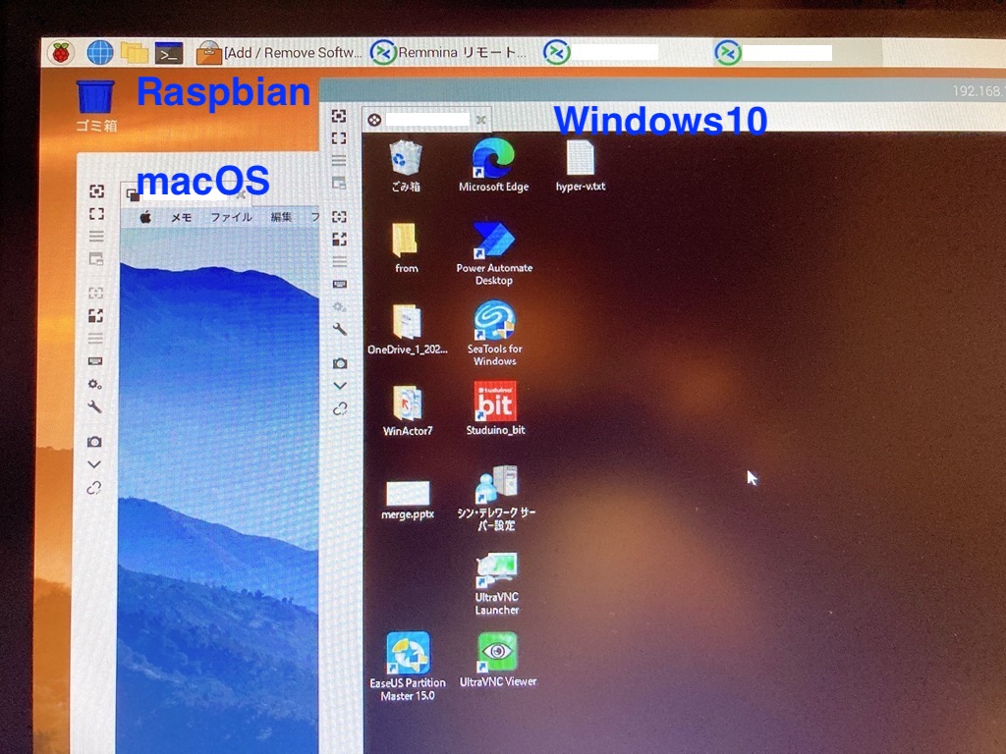Select the Studuino_bit shortcut
Viewport: 1006px width, 754px height.
[495, 408]
